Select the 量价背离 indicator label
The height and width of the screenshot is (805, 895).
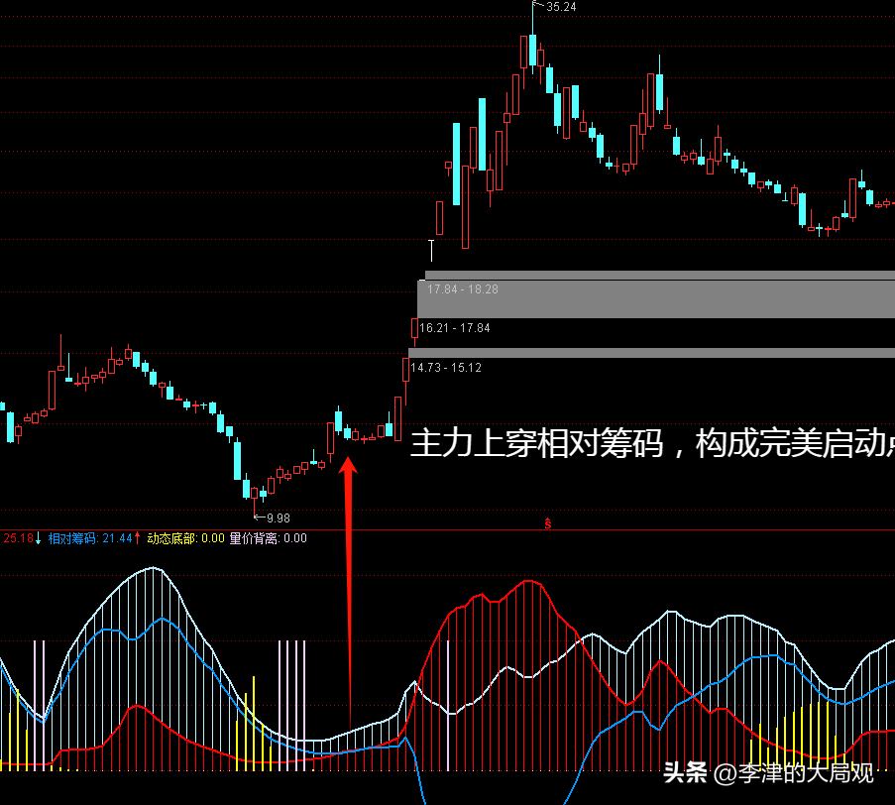(255, 538)
